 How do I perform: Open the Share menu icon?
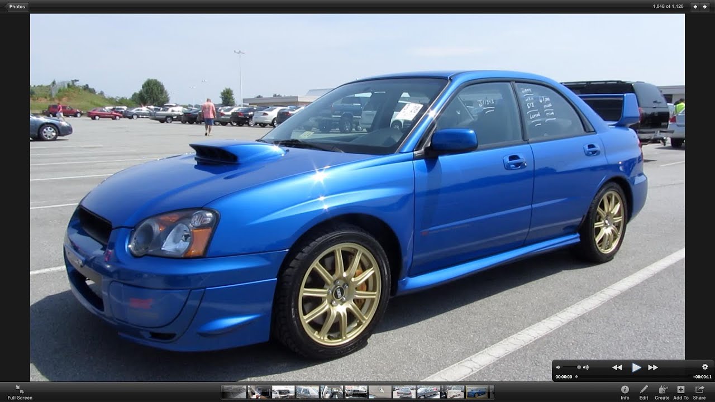click(699, 389)
